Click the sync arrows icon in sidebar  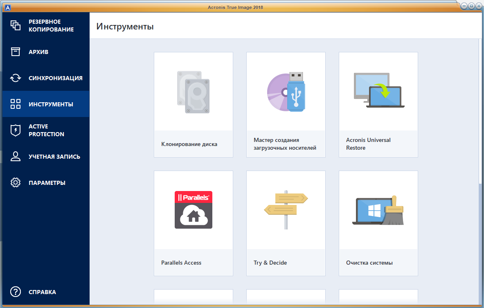[16, 78]
